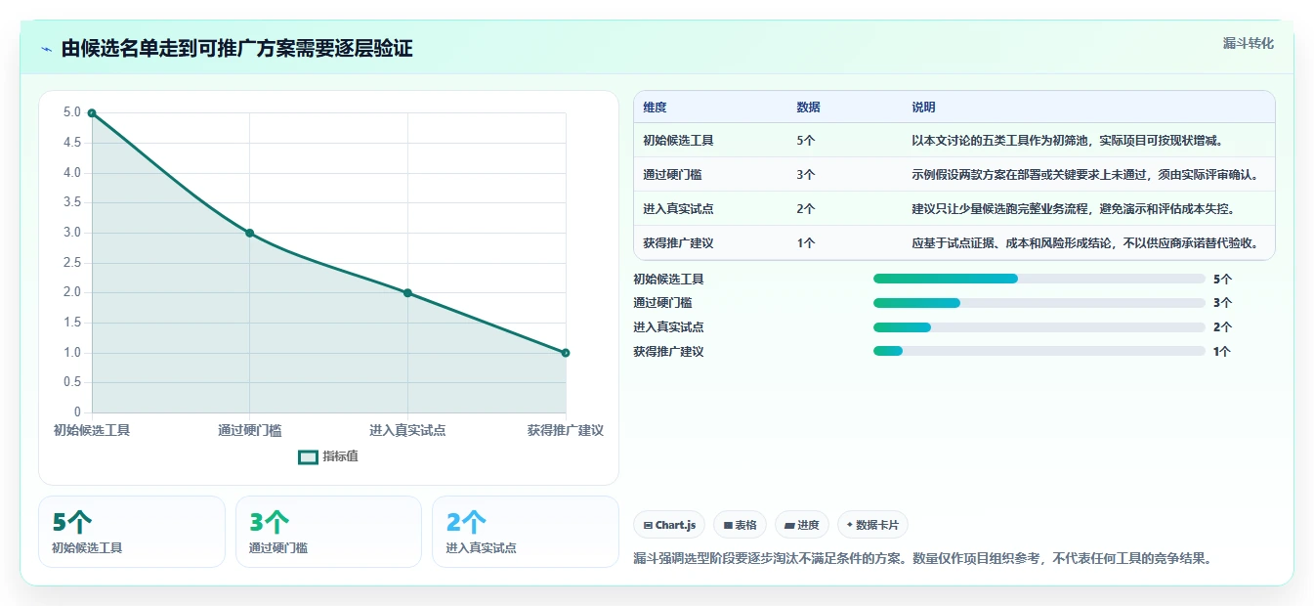This screenshot has height=606, width=1314.
Task: Toggle the 指标值 legend swatch under the chart
Action: 308,456
